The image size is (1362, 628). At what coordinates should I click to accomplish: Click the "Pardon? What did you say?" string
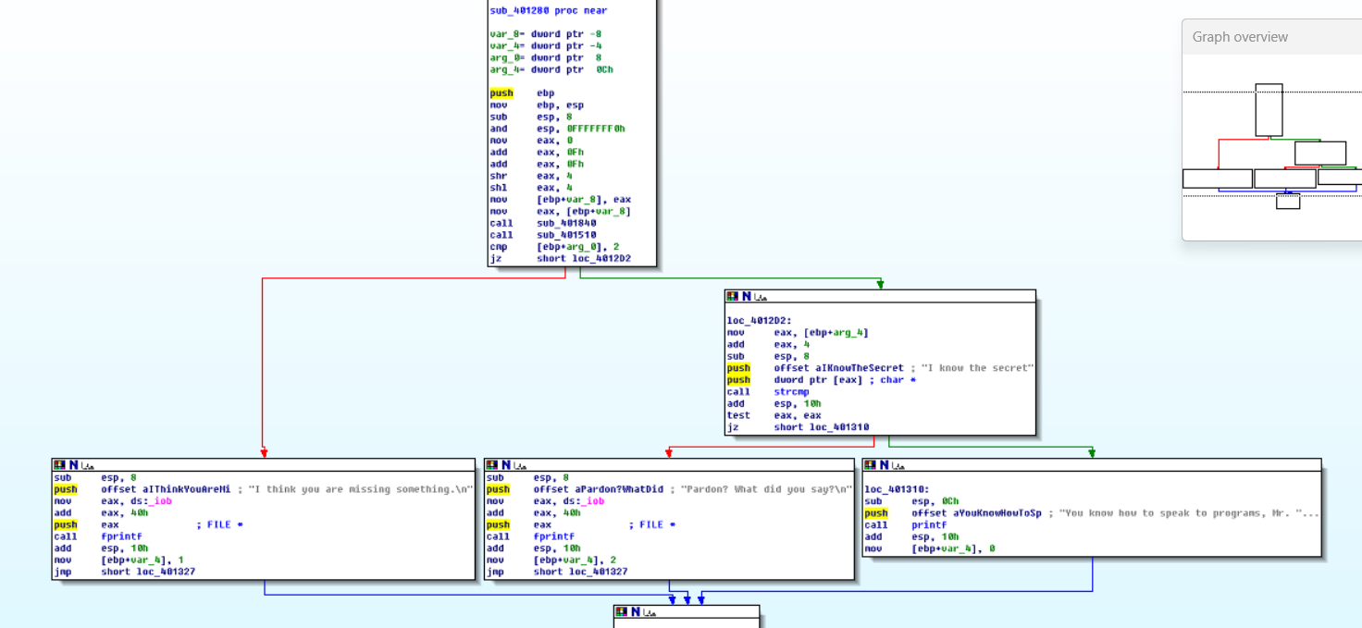[x=766, y=489]
